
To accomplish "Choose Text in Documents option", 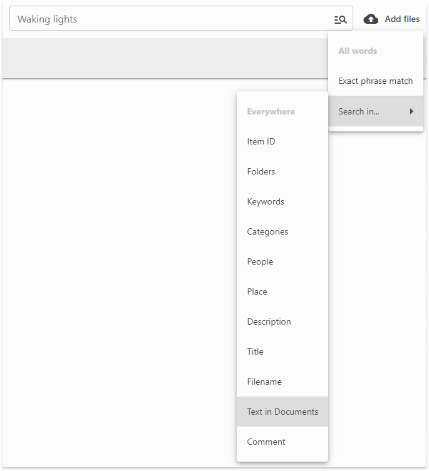I will tap(282, 412).
